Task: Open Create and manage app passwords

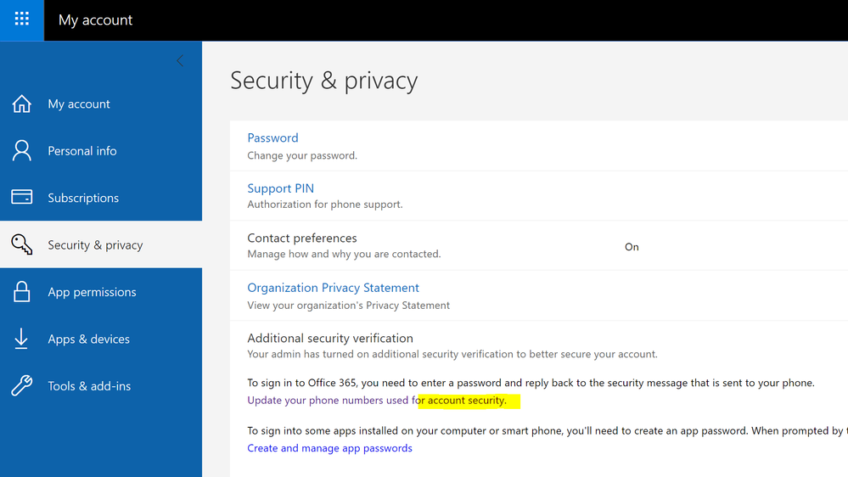Action: pyautogui.click(x=329, y=448)
